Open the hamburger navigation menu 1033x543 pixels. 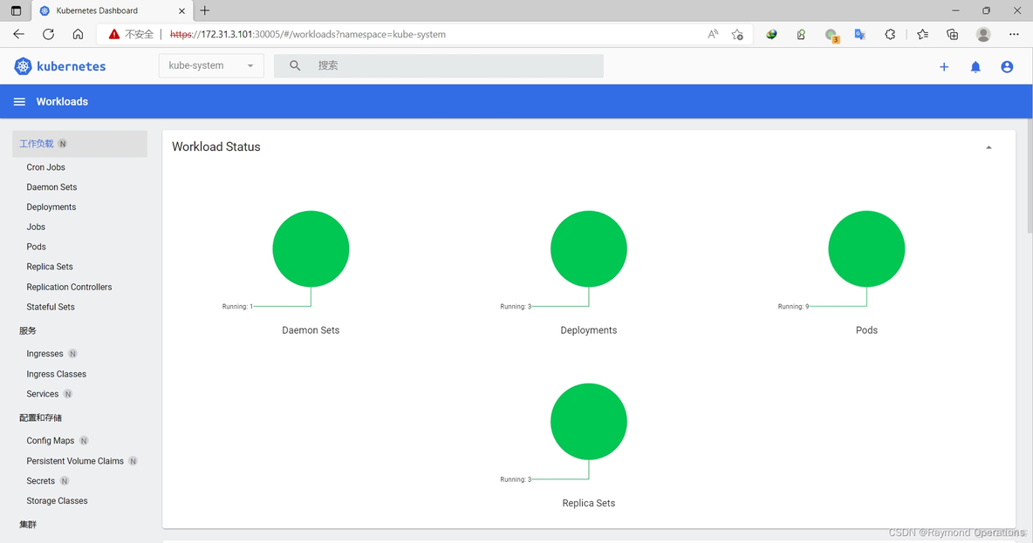[x=19, y=102]
